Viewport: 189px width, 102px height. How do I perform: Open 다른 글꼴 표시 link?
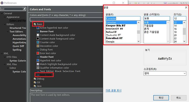point(114,90)
